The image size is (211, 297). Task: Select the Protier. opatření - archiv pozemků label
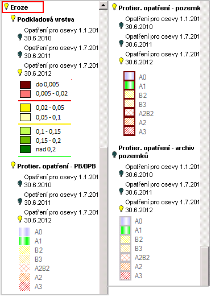(x=156, y=152)
